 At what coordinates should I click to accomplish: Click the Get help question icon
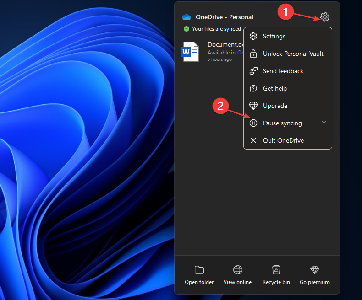(x=253, y=88)
